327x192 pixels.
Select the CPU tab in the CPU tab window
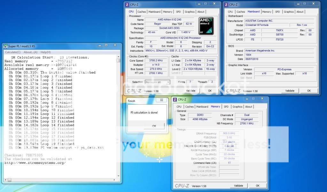pos(131,12)
